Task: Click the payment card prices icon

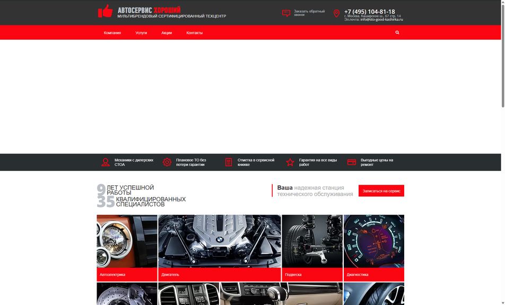Action: click(352, 162)
